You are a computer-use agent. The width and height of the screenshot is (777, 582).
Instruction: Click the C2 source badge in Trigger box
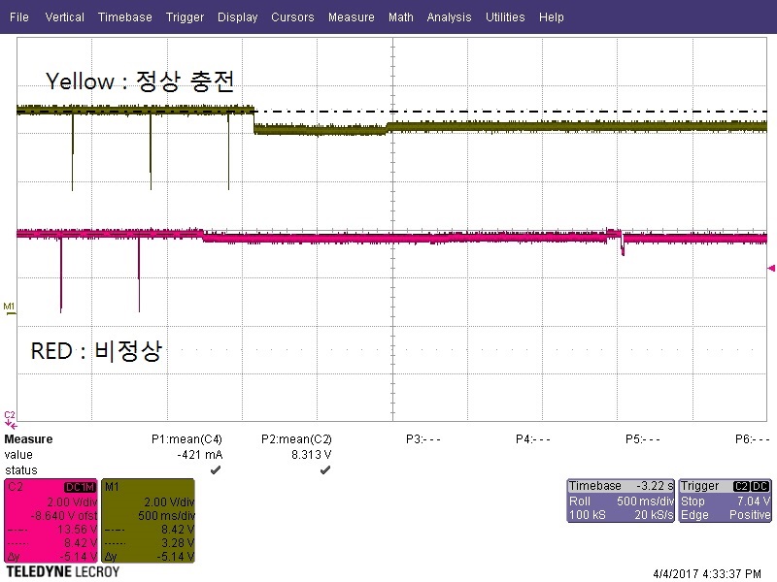[x=741, y=486]
